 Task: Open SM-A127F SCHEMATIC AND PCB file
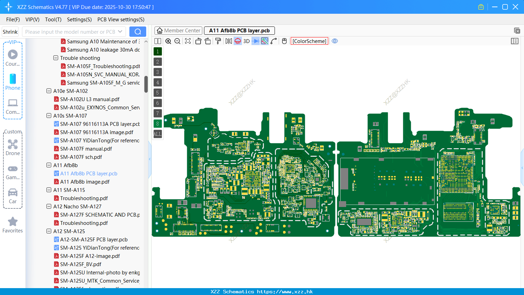100,215
